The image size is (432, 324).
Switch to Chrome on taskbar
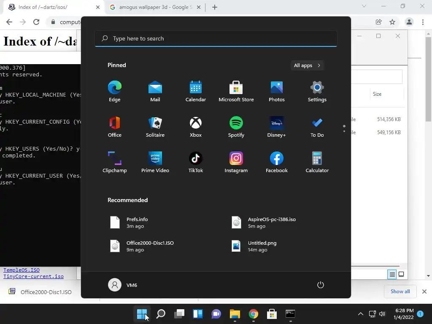pos(253,314)
